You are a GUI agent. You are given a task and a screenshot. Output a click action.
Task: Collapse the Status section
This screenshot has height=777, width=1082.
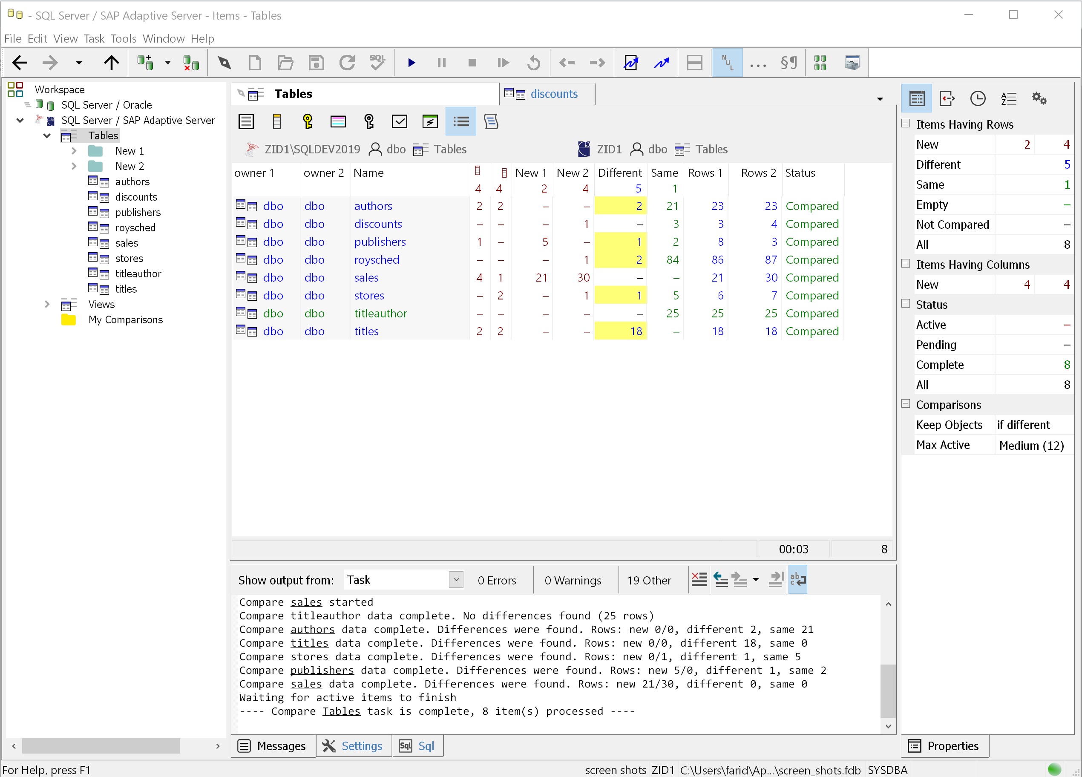pos(906,304)
